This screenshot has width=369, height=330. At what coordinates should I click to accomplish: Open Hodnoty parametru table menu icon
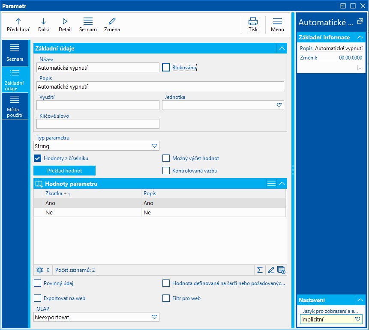click(x=271, y=184)
